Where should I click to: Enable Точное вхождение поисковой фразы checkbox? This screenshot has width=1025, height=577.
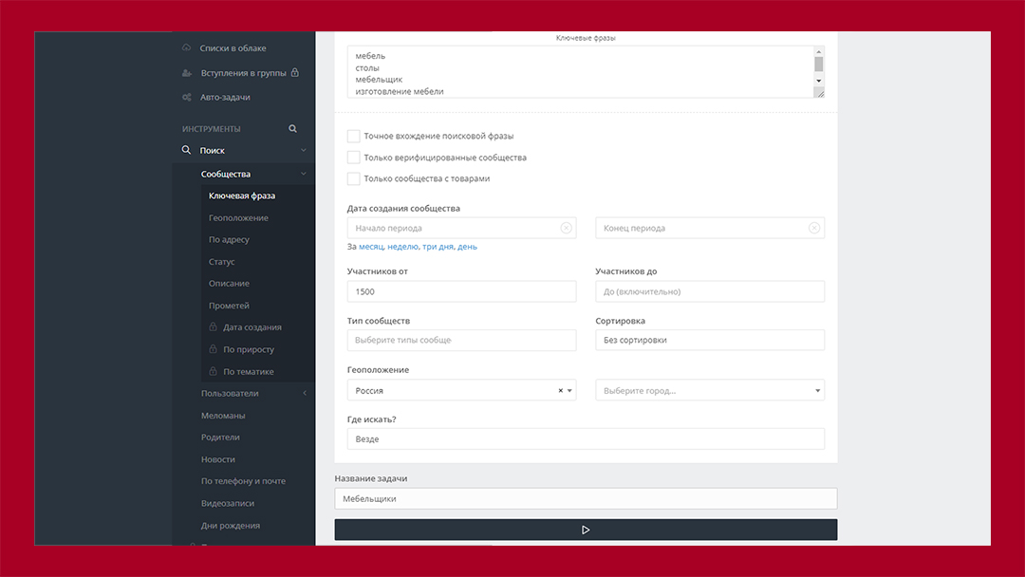coord(354,136)
